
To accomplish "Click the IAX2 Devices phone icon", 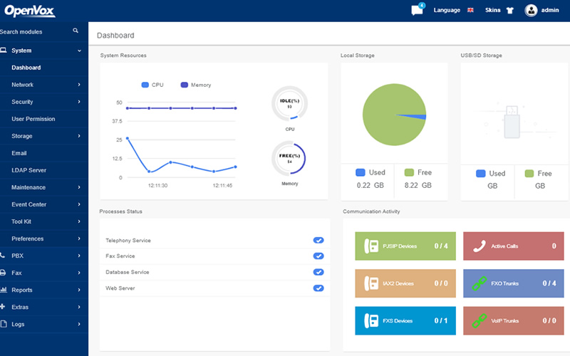I will [370, 283].
